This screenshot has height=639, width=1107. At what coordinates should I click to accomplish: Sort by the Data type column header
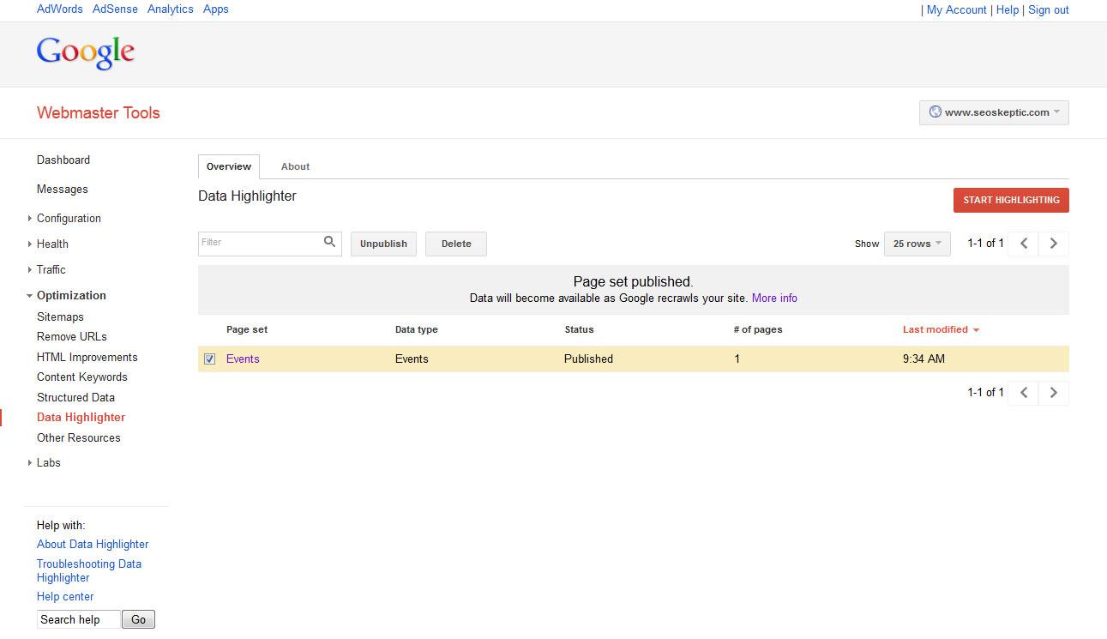[417, 330]
